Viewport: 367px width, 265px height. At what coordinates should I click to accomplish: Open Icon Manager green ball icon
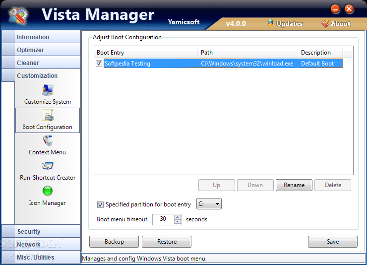(x=48, y=191)
